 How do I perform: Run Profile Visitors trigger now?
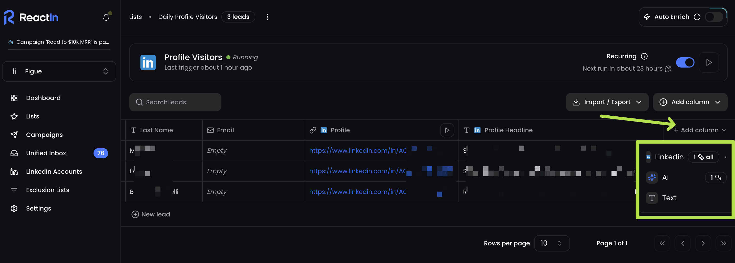pyautogui.click(x=709, y=62)
